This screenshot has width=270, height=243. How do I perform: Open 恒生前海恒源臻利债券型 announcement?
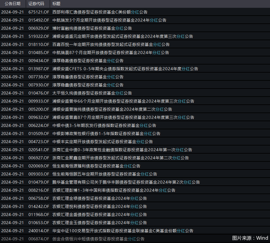(x=96, y=166)
